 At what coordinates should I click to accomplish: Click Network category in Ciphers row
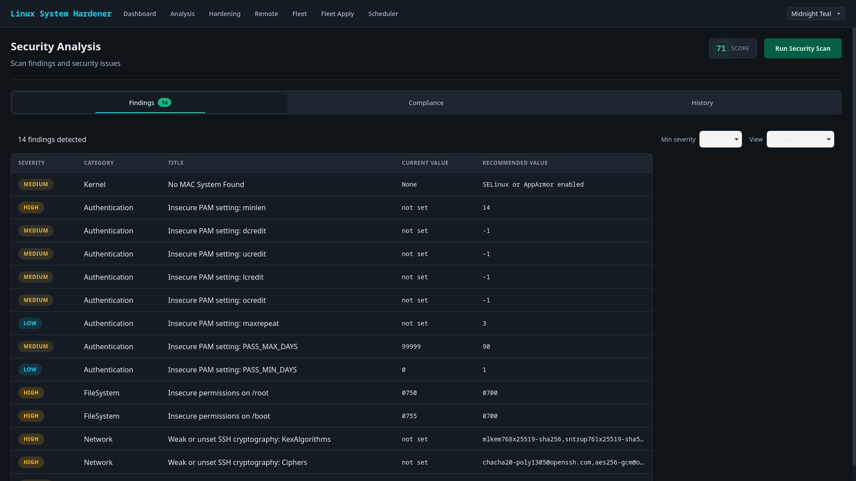98,462
